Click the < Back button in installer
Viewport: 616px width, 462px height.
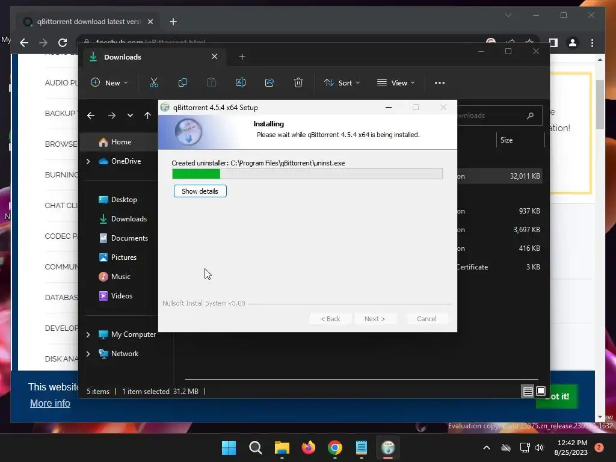[330, 319]
